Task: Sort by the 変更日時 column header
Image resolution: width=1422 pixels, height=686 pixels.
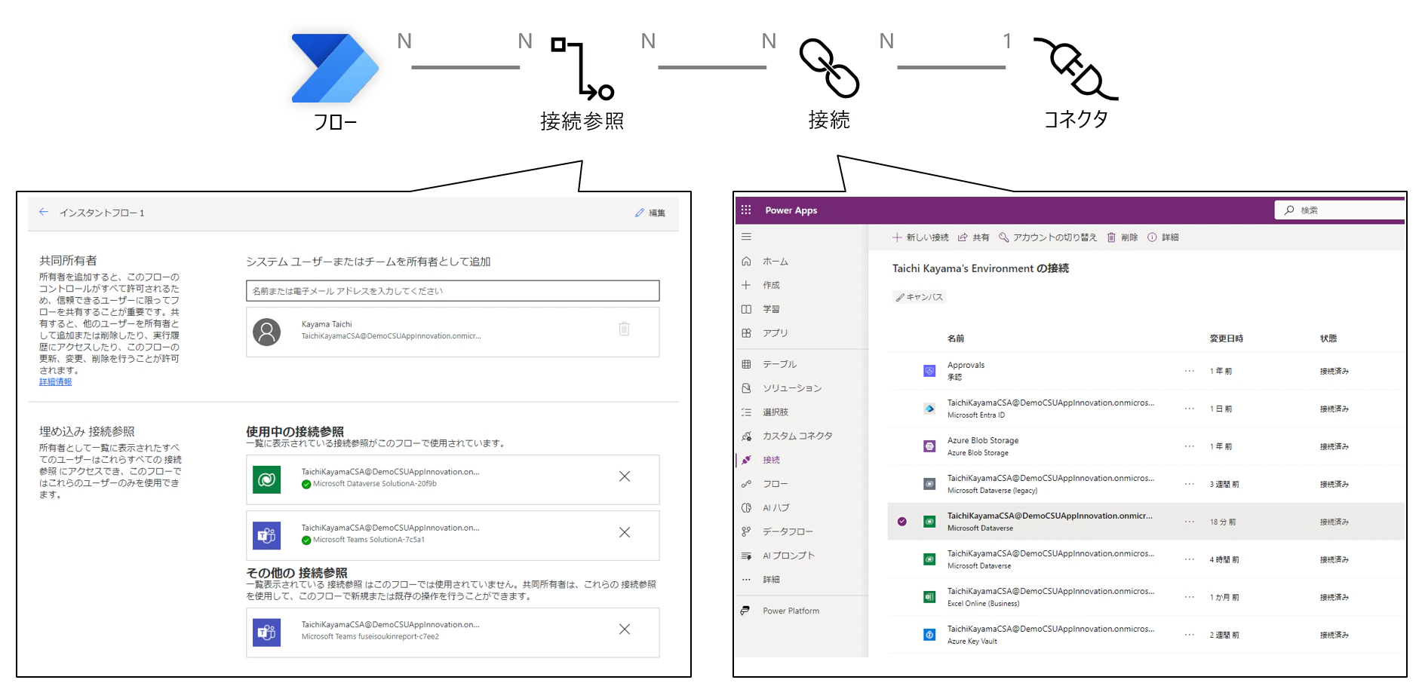Action: pos(1227,338)
